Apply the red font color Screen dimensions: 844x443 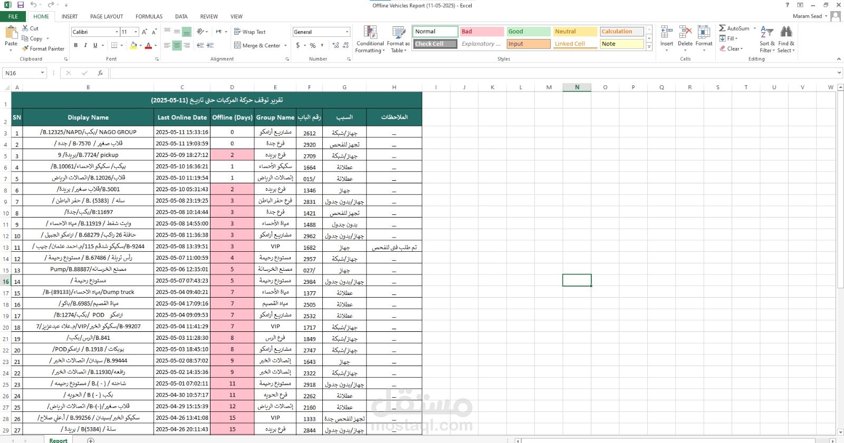tap(148, 45)
